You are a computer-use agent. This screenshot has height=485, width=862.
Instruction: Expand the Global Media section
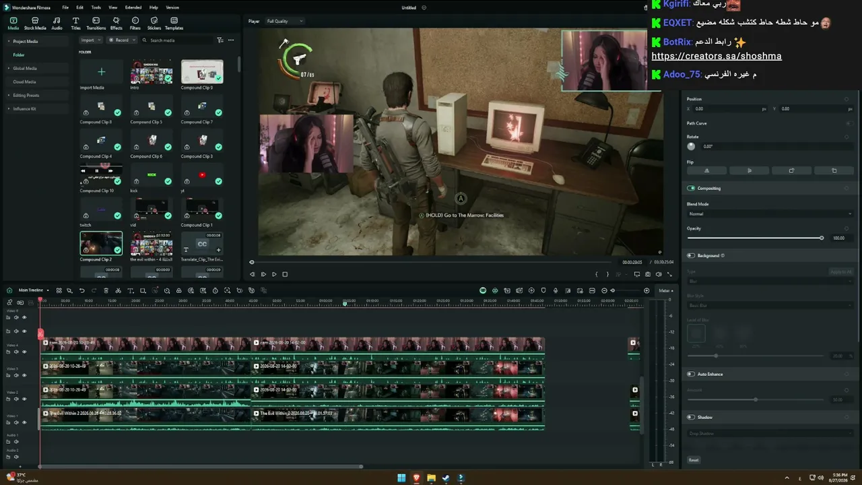(9, 68)
